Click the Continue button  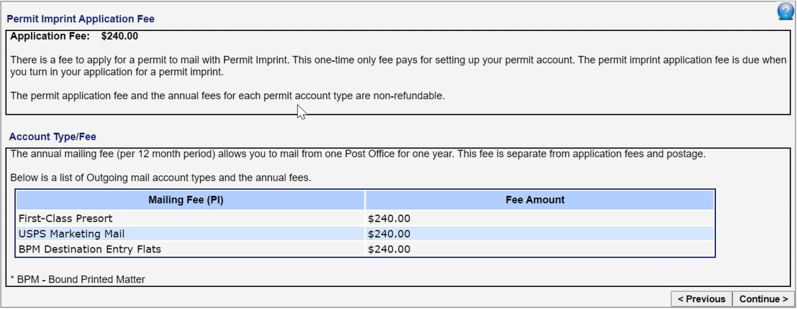click(763, 299)
